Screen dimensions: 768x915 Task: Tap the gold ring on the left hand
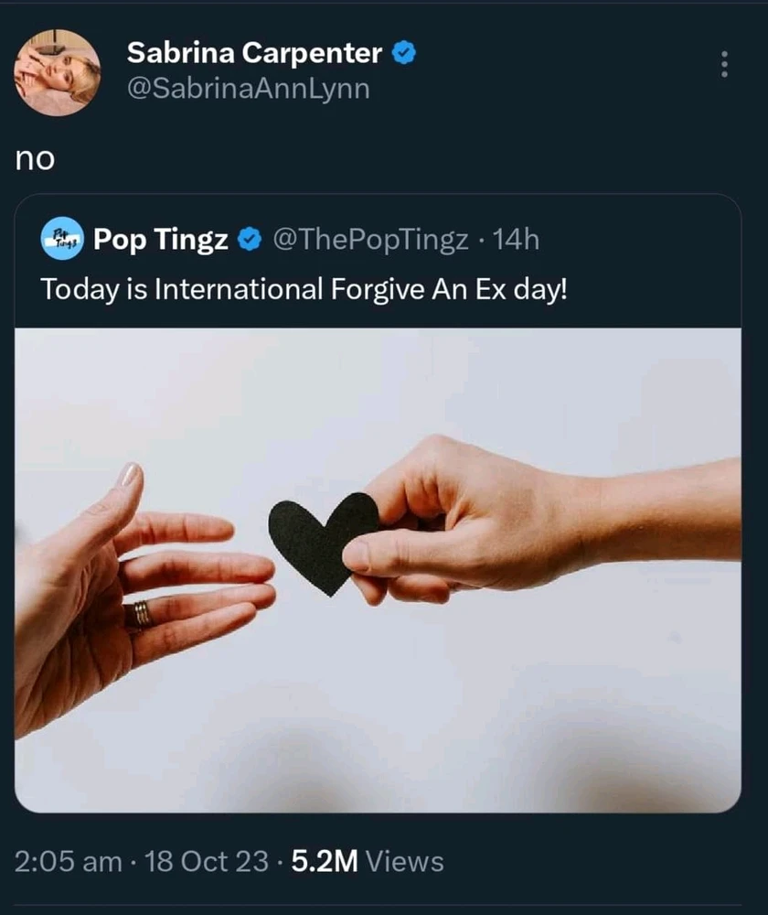tap(142, 614)
